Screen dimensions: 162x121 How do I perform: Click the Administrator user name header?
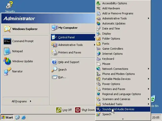19,18
